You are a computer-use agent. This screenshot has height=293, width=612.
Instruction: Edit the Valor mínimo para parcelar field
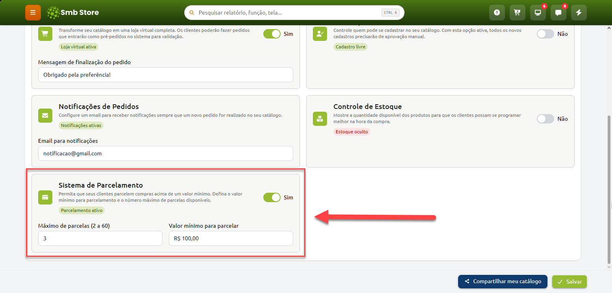point(231,238)
